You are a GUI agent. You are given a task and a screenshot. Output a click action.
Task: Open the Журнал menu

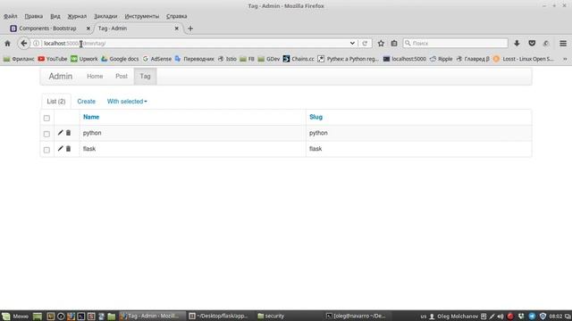tap(77, 16)
